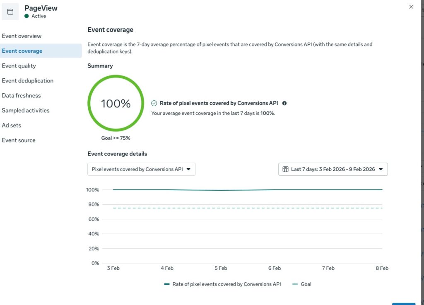View Sampled activities
This screenshot has height=305, width=424.
[x=26, y=110]
